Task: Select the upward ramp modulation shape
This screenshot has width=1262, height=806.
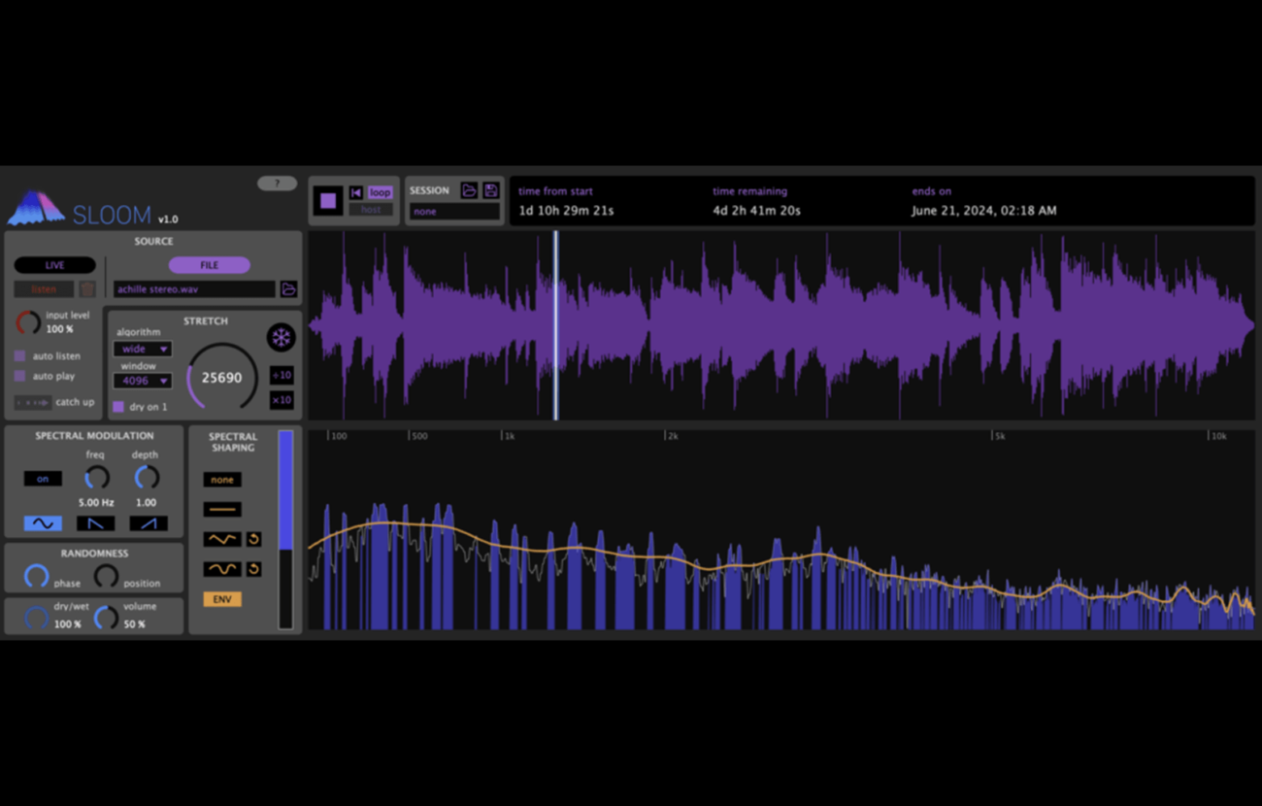Action: [149, 523]
